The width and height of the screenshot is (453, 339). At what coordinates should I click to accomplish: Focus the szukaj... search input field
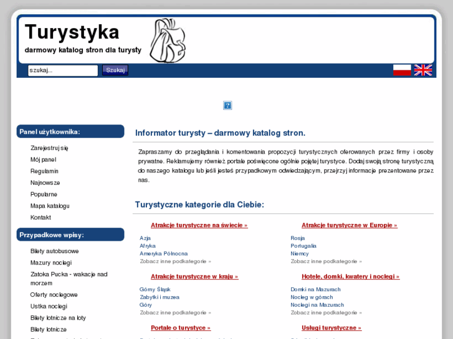(63, 70)
